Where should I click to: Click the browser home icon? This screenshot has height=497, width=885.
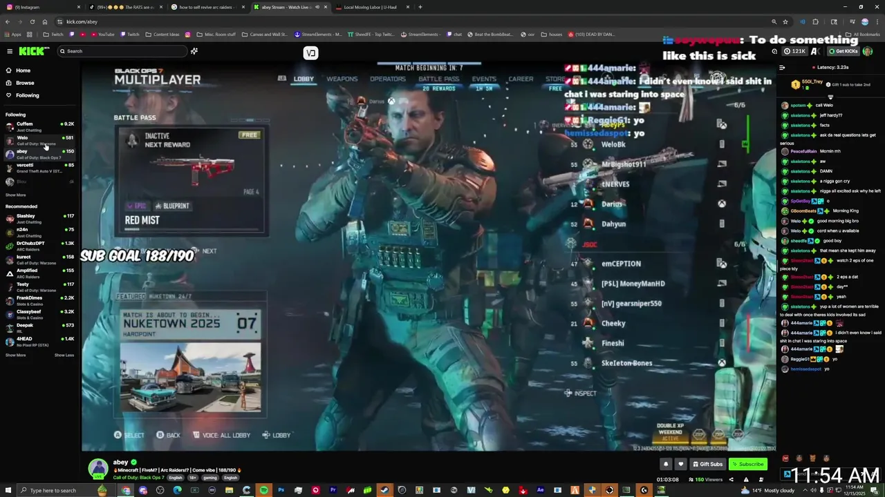45,21
